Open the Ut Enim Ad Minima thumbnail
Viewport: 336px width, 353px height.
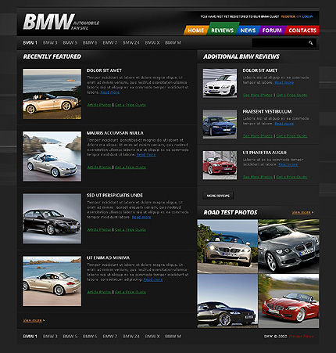pos(52,281)
